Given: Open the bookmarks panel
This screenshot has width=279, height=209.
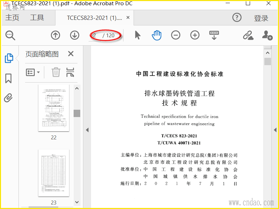Looking at the screenshot, I should 8,78.
